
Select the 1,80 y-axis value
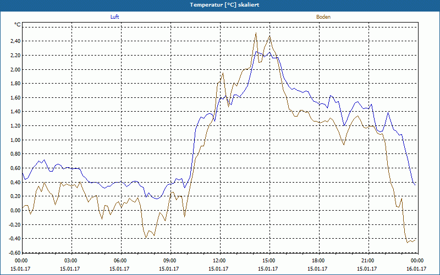16,84
